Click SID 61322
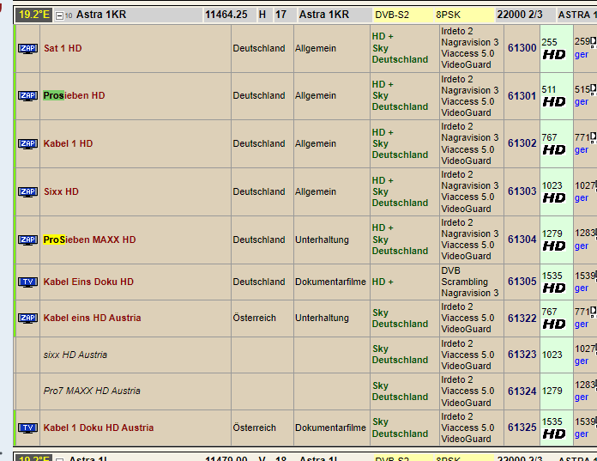The image size is (597, 461). (522, 318)
